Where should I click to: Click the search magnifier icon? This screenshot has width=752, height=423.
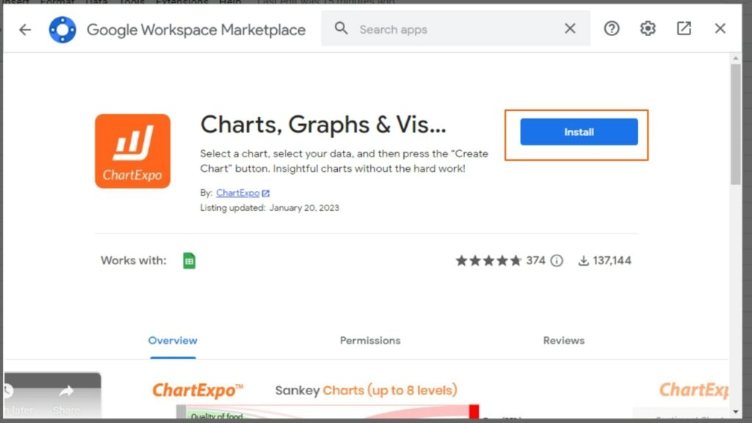click(x=341, y=29)
